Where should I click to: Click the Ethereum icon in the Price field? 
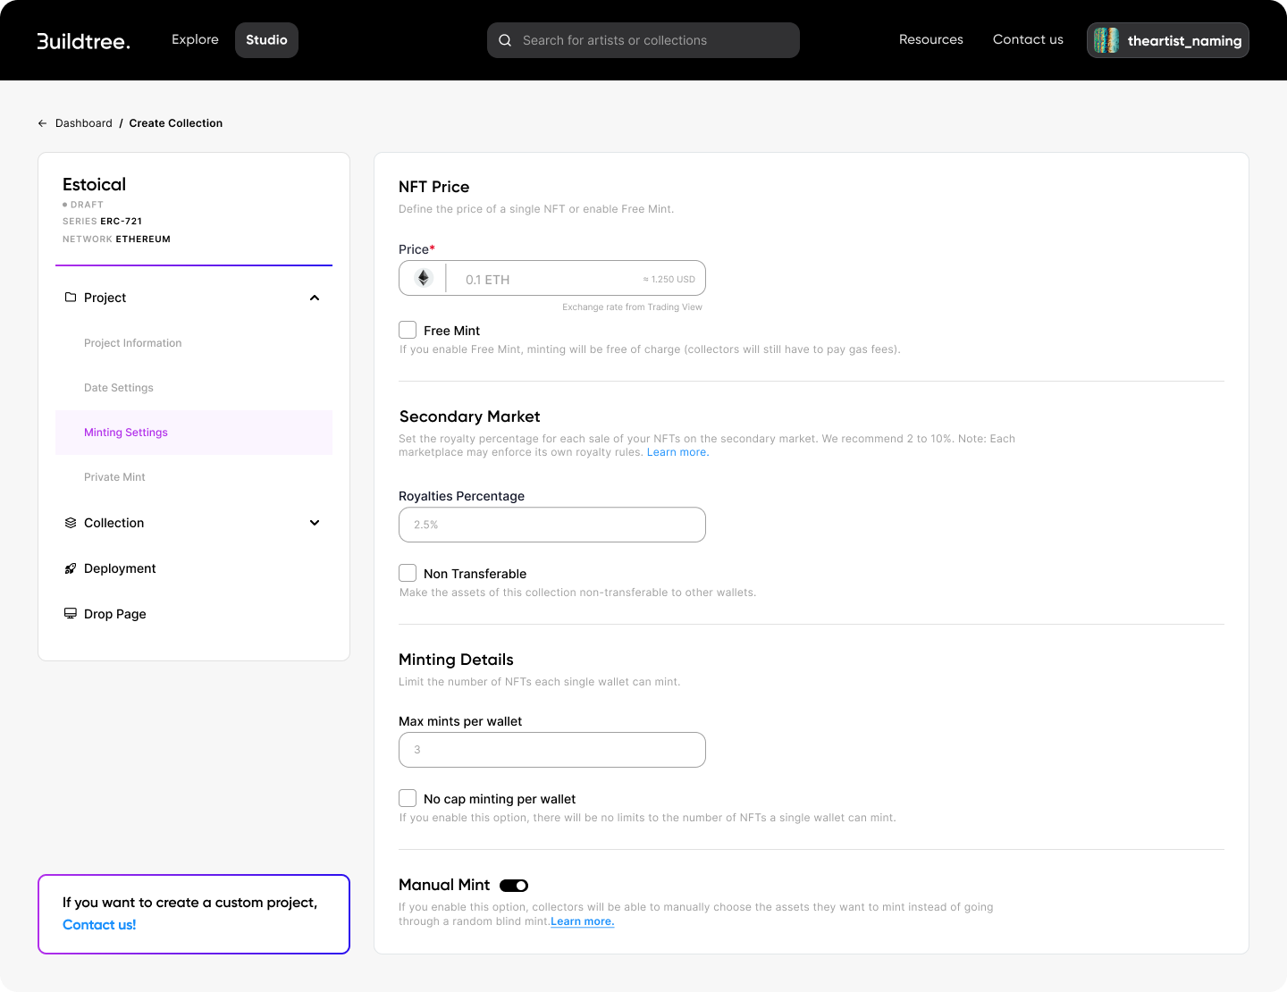tap(424, 279)
